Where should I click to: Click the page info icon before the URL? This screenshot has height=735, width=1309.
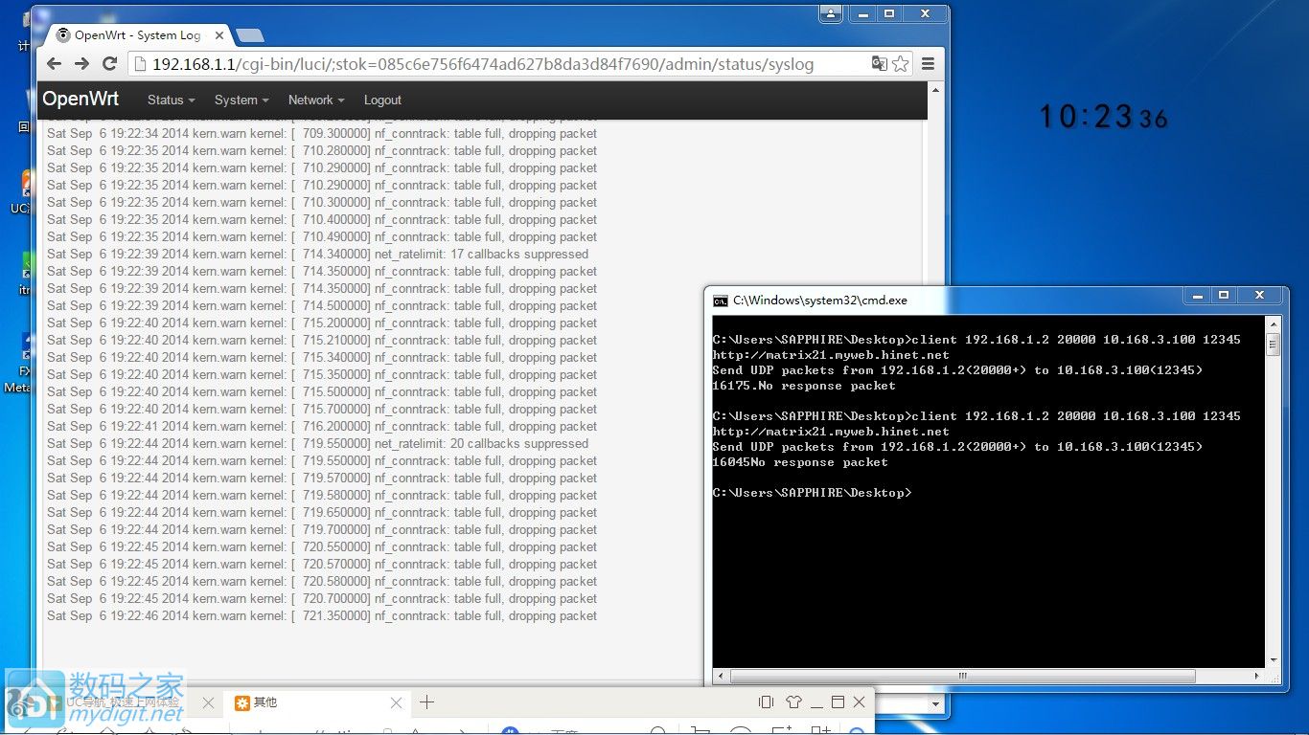click(140, 64)
